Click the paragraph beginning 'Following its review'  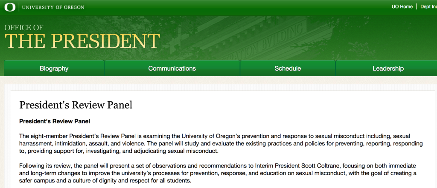(x=218, y=173)
